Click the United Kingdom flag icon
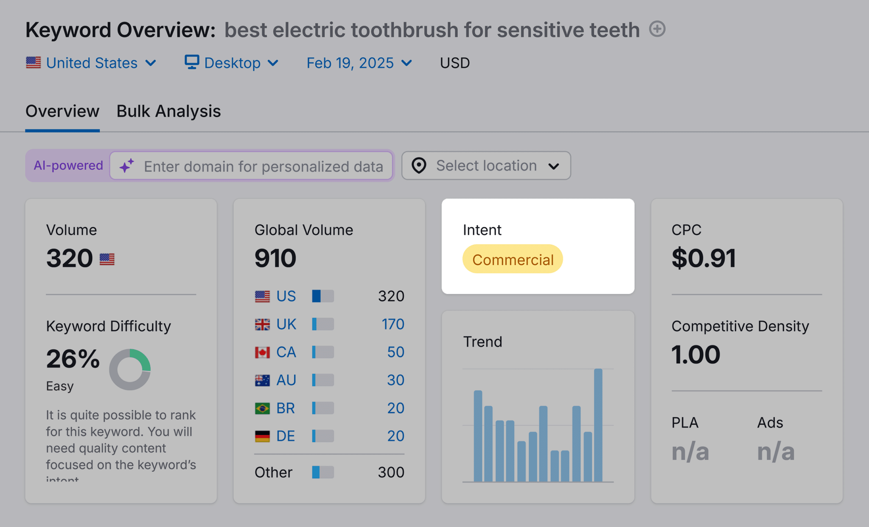Viewport: 869px width, 527px height. point(262,325)
